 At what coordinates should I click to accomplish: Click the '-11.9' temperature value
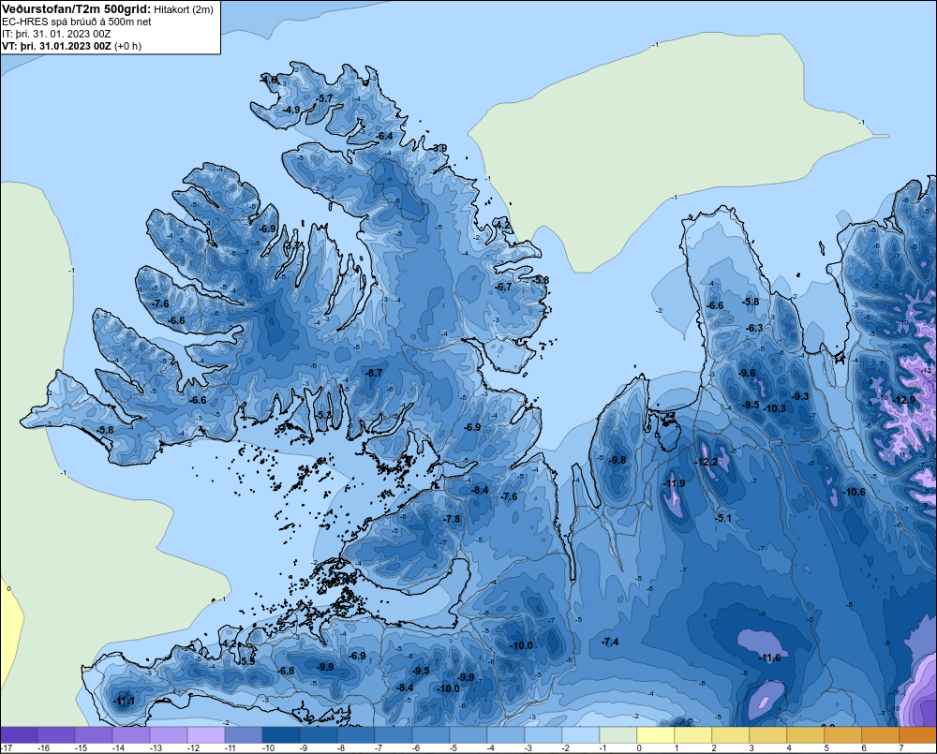(674, 483)
